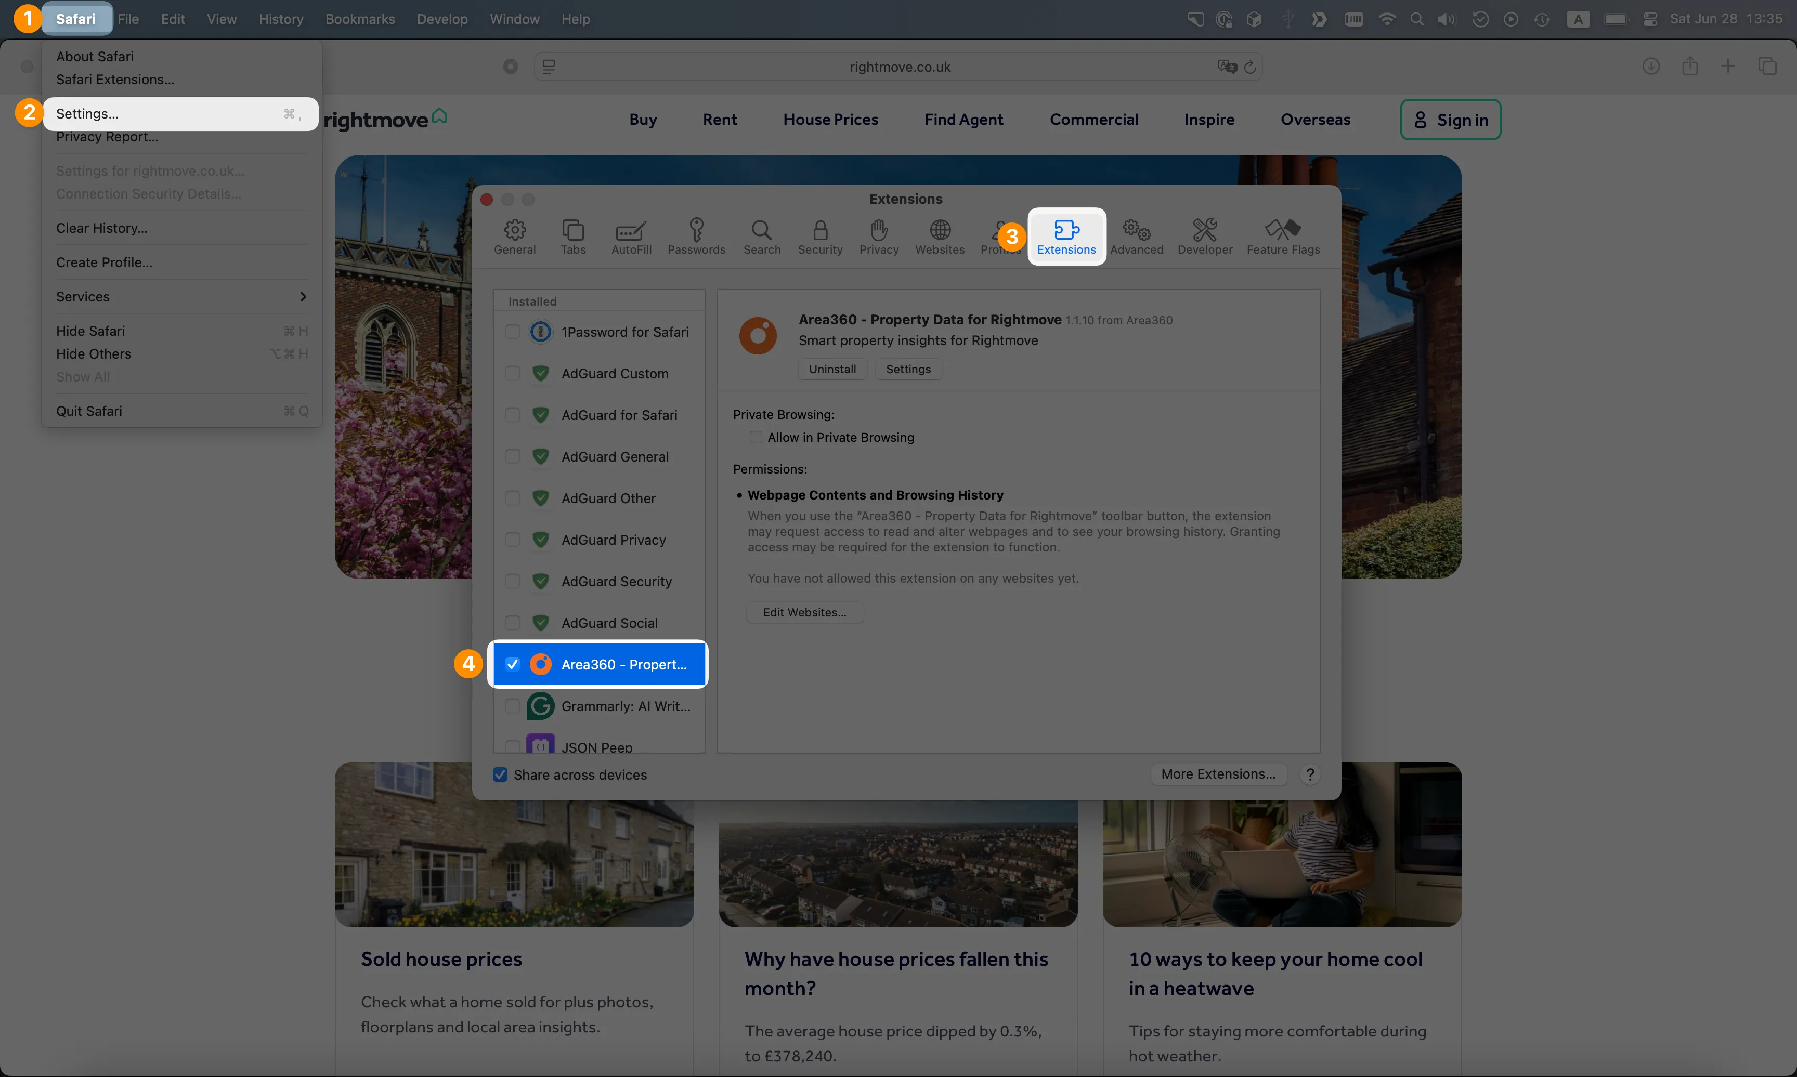Reload the page with reload icon
1797x1077 pixels.
pyautogui.click(x=1250, y=67)
